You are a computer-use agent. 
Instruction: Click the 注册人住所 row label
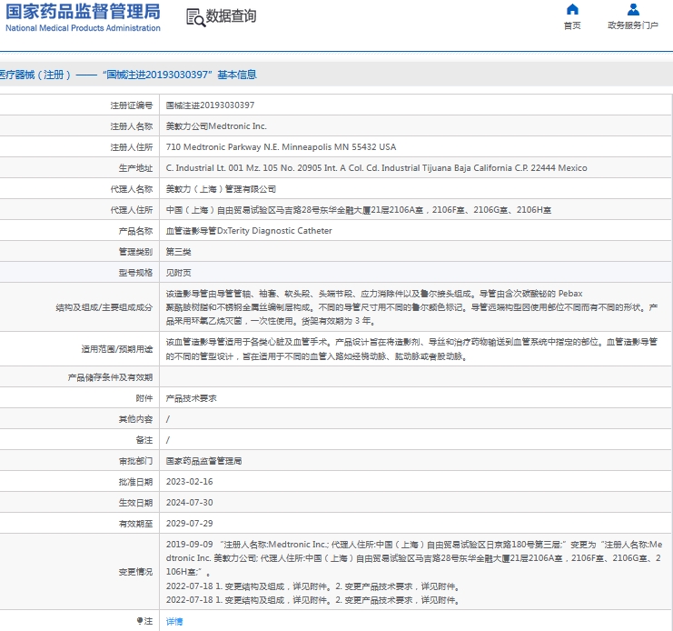click(132, 147)
